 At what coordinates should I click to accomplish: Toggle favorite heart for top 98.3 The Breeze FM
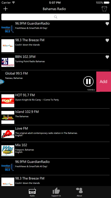coord(107,40)
